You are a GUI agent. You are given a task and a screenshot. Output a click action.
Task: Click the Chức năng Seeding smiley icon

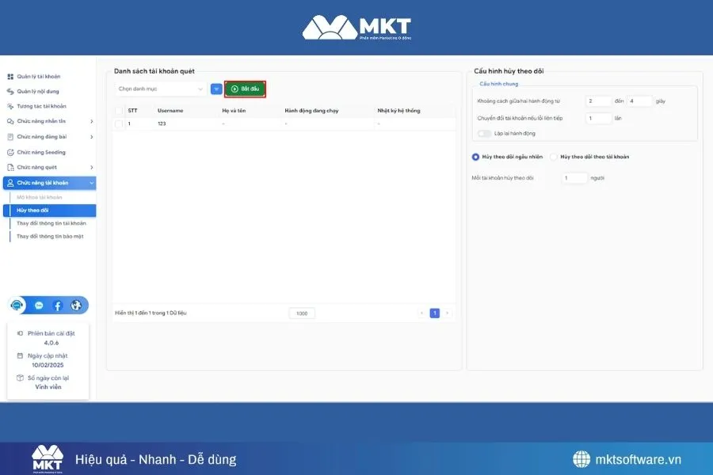(10, 152)
